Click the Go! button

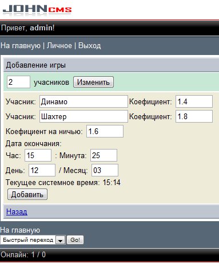pos(75,240)
